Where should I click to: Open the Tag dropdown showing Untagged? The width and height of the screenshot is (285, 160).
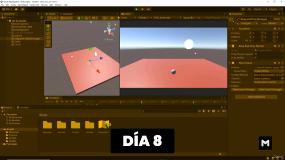[249, 24]
